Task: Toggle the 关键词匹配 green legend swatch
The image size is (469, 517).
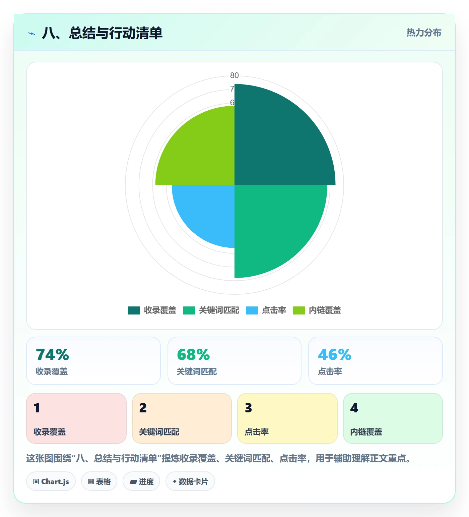Action: point(189,310)
